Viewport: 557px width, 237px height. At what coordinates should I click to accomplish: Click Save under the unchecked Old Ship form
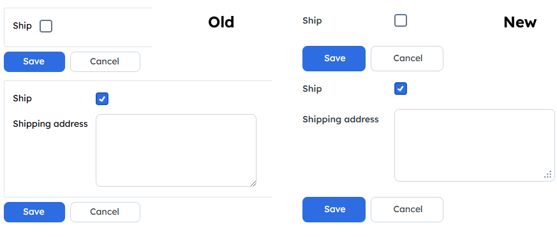34,62
